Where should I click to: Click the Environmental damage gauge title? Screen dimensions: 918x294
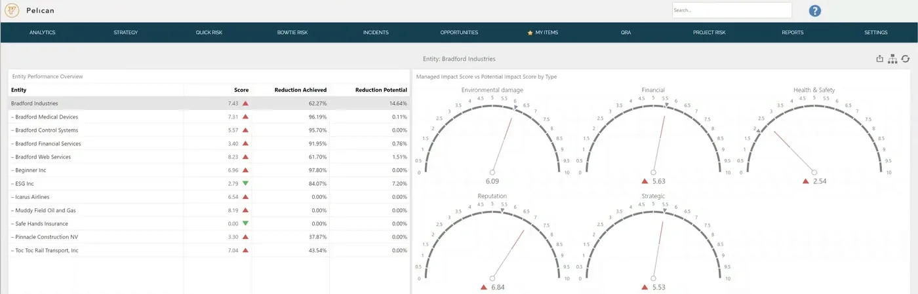[492, 90]
